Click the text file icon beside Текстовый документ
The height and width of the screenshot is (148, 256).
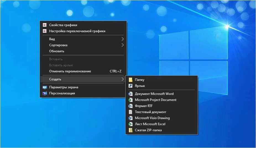[x=130, y=112]
